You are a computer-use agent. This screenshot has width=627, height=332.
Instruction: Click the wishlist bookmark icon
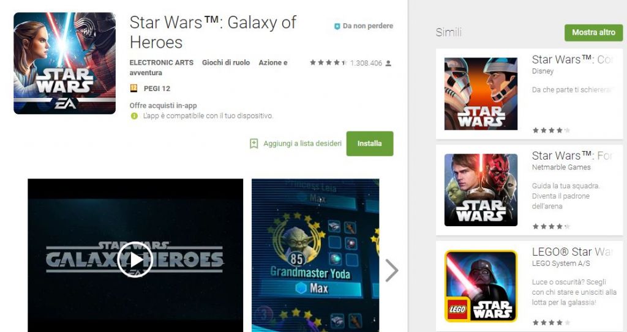tap(253, 144)
